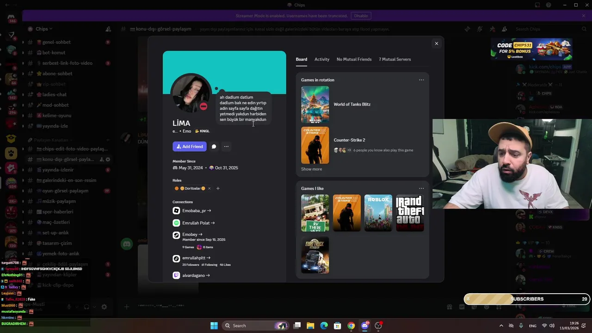The image size is (592, 333).
Task: Open the message icon next to Add Friend
Action: pyautogui.click(x=214, y=147)
